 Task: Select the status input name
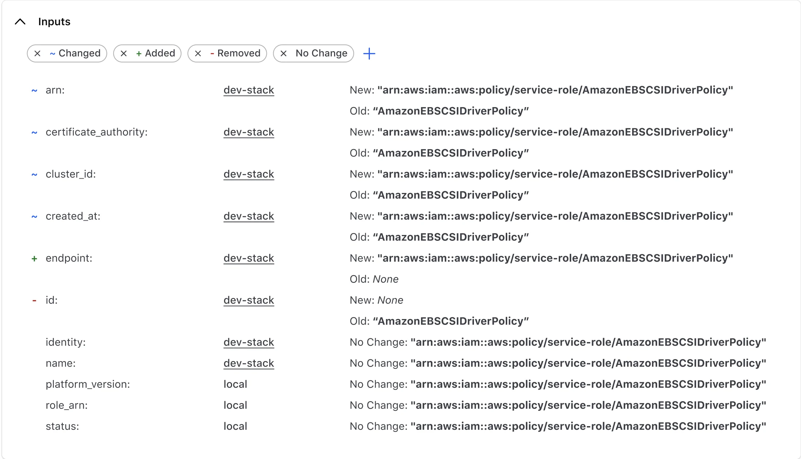(x=62, y=426)
